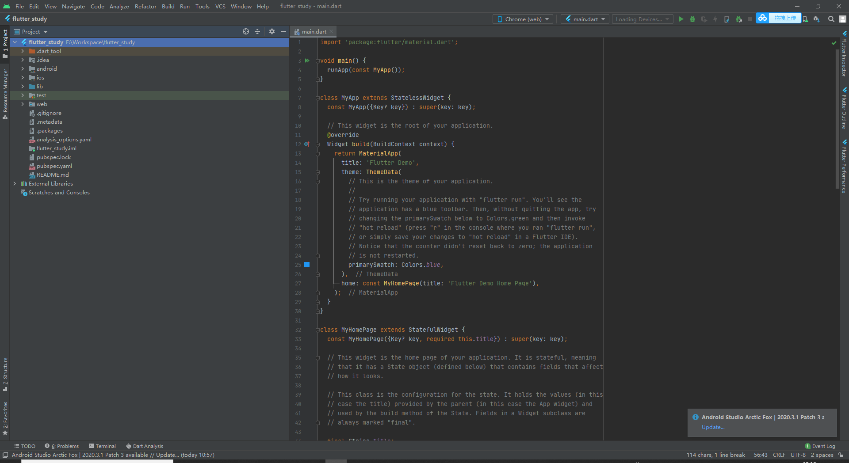Stop the running process square icon

click(750, 19)
